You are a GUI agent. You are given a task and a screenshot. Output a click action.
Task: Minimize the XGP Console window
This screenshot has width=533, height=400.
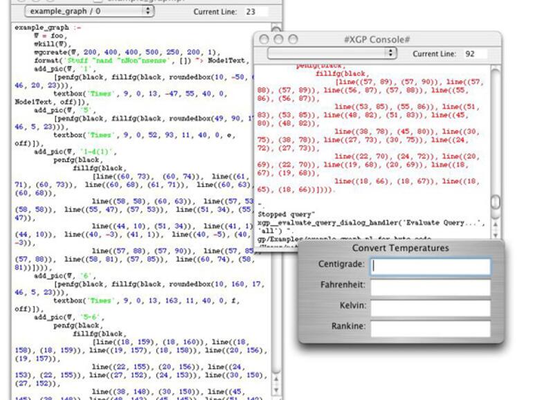(x=279, y=39)
